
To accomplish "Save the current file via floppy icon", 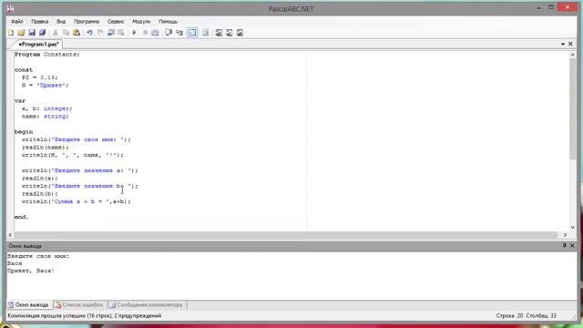I will point(32,33).
